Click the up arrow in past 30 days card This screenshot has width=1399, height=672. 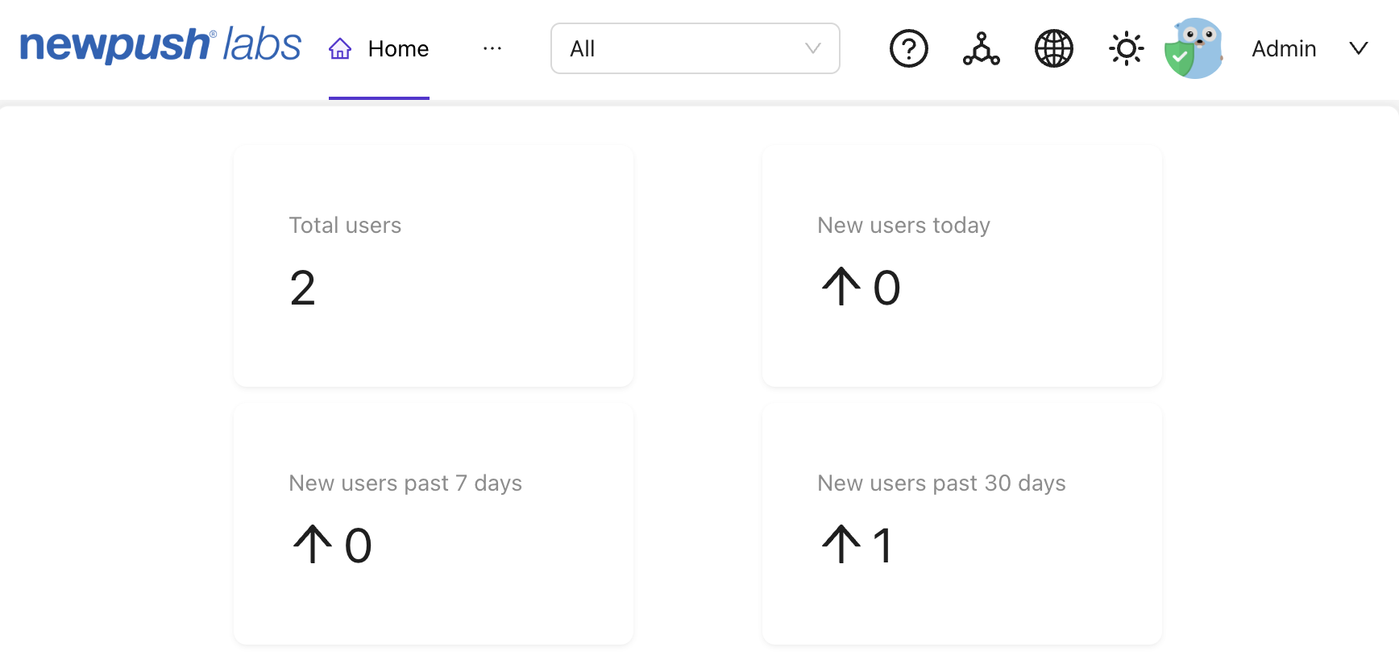tap(841, 545)
